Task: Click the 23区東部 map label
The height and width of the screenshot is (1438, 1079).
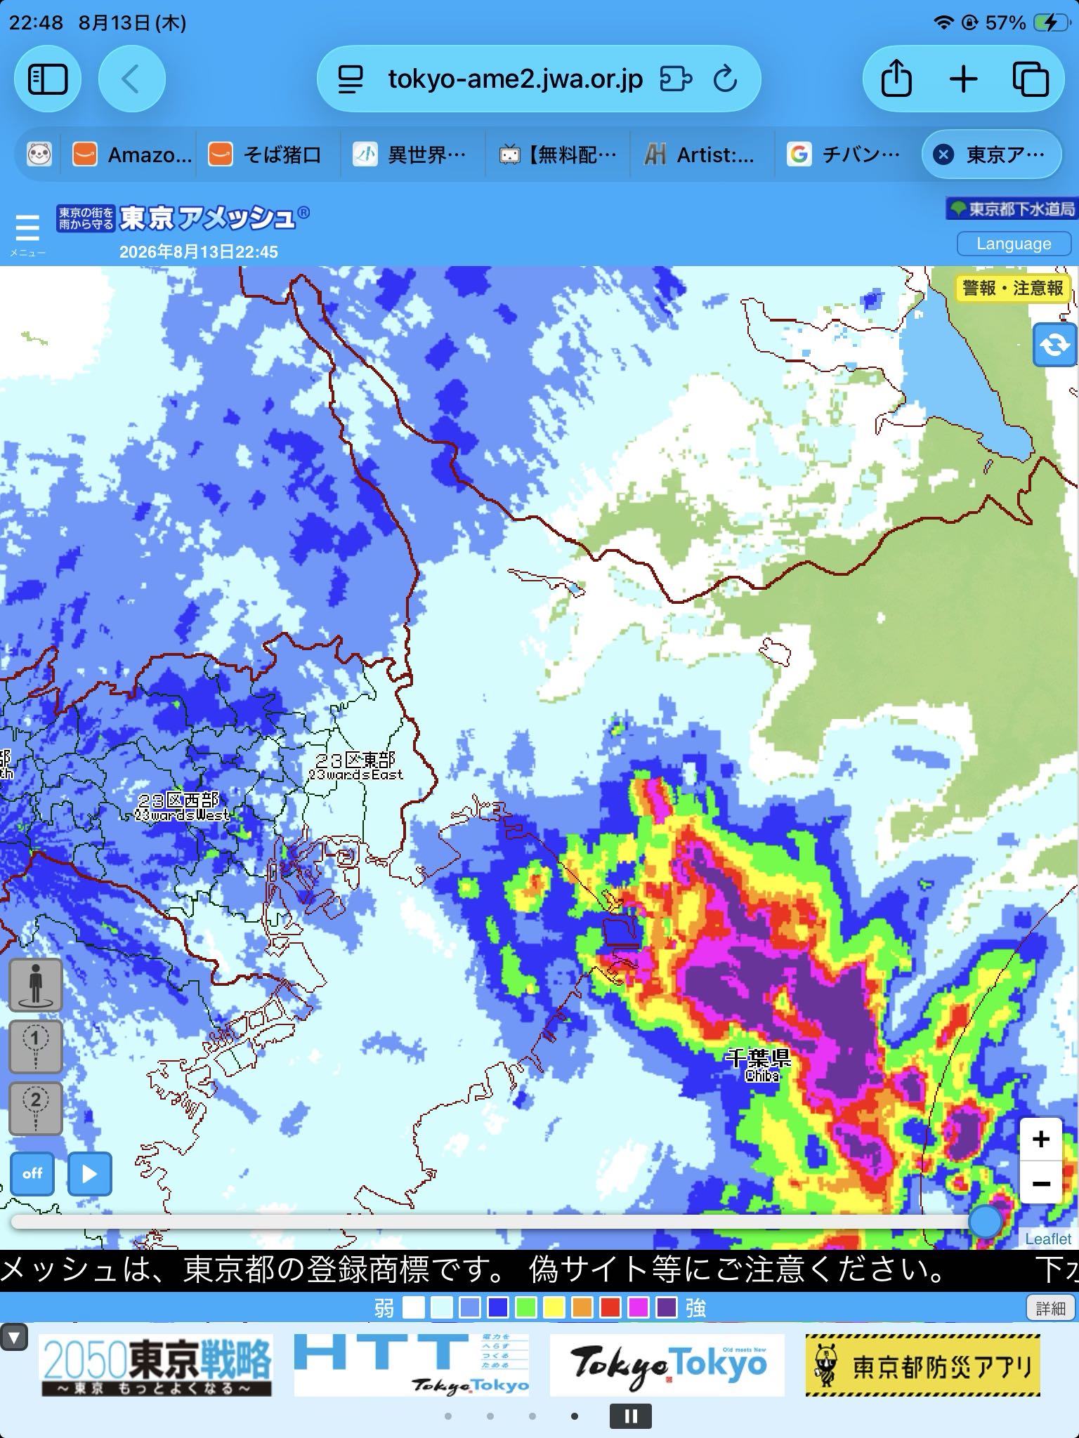Action: (x=355, y=766)
